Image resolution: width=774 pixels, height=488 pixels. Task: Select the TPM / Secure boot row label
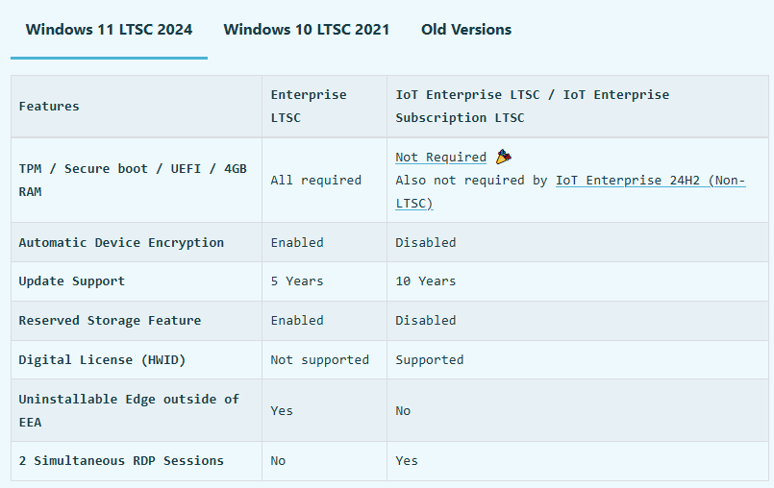[x=133, y=180]
